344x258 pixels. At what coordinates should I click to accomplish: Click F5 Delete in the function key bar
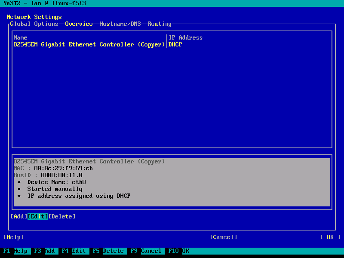[108, 251]
